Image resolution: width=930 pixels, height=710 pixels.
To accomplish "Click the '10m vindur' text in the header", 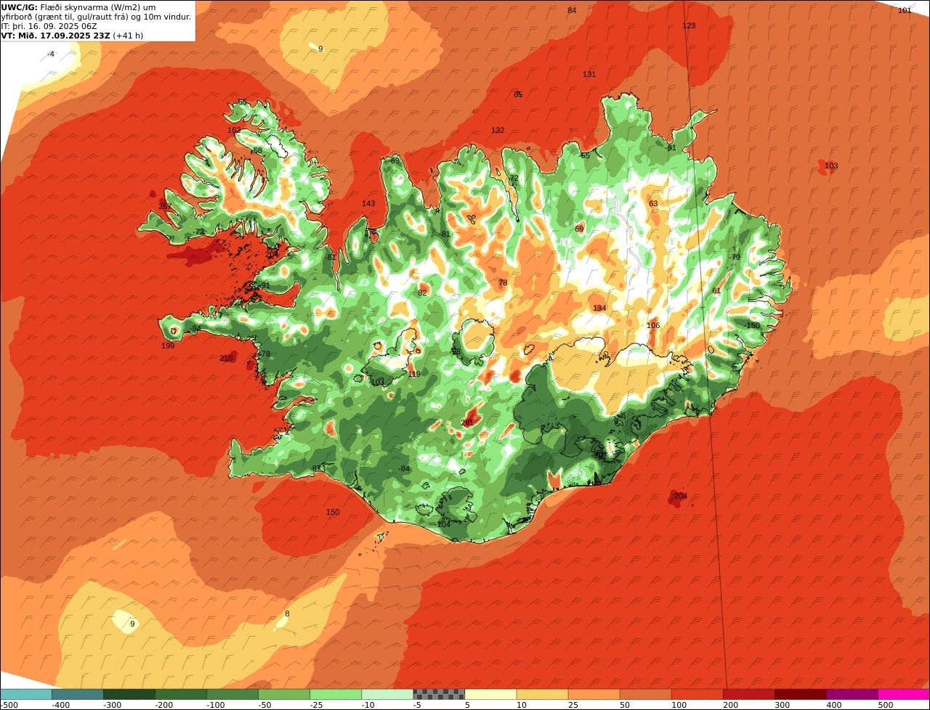I will 168,17.
